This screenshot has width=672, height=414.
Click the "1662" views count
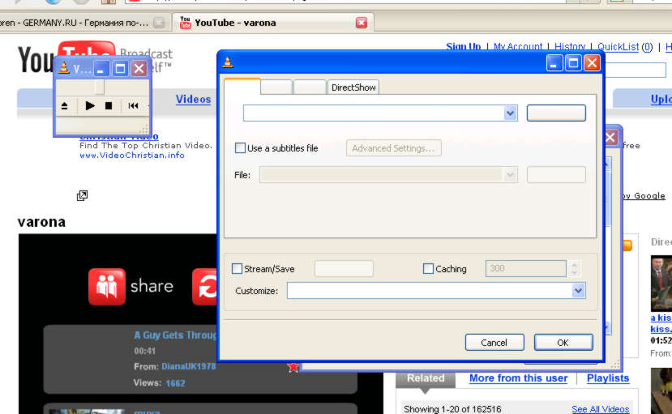(x=175, y=383)
